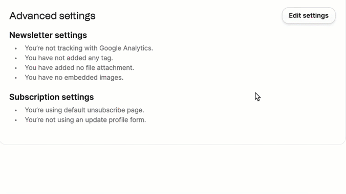This screenshot has width=346, height=194.
Task: Select the Advanced settings title
Action: [x=52, y=16]
